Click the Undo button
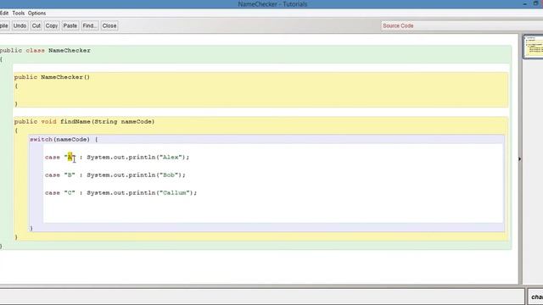Screen dimensions: 543x305 [x=20, y=25]
